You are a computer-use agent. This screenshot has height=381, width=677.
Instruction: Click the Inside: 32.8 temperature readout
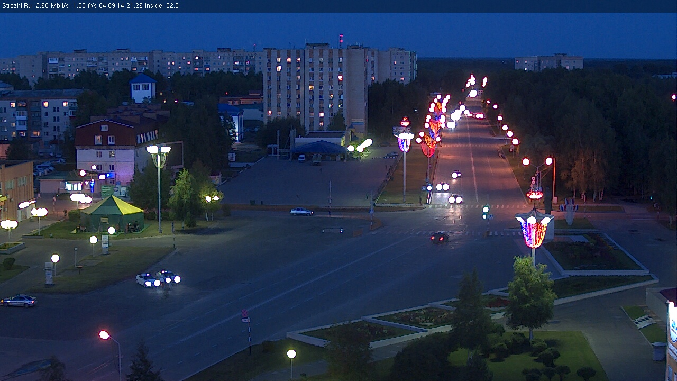pyautogui.click(x=163, y=6)
